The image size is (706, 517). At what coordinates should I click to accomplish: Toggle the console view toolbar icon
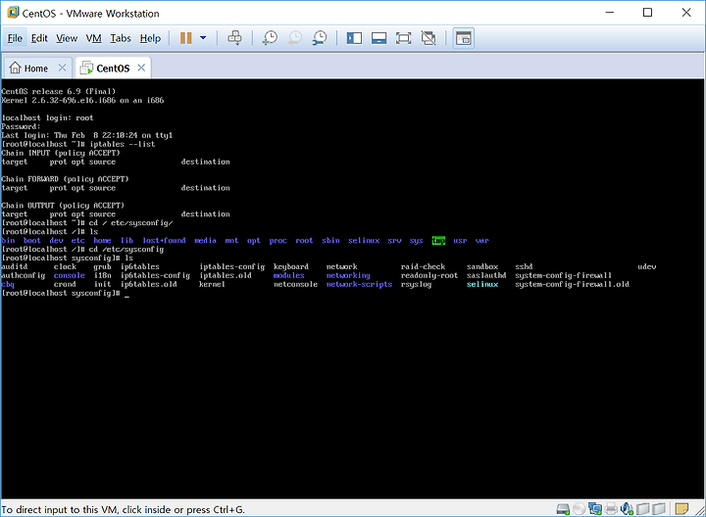coord(463,38)
